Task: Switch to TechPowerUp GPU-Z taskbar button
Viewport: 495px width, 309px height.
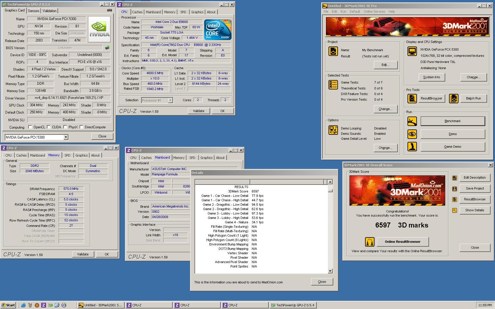Action: coord(293,305)
